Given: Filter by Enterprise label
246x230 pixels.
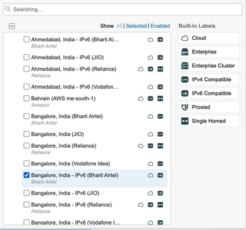Looking at the screenshot, I should click(x=208, y=52).
